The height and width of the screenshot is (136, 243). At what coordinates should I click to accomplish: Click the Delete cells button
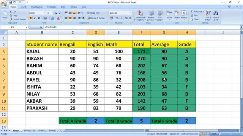pos(177,15)
